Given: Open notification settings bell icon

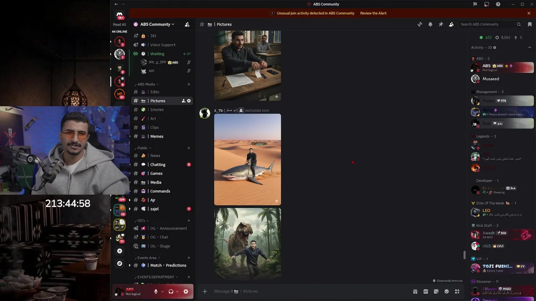Looking at the screenshot, I should pos(430,24).
